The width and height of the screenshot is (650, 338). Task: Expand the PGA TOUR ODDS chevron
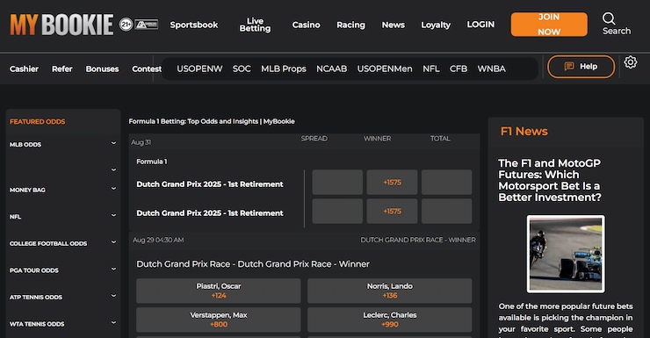tap(113, 270)
